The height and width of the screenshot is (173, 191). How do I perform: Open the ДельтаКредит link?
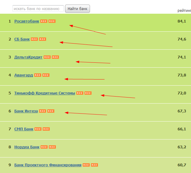click(x=28, y=57)
